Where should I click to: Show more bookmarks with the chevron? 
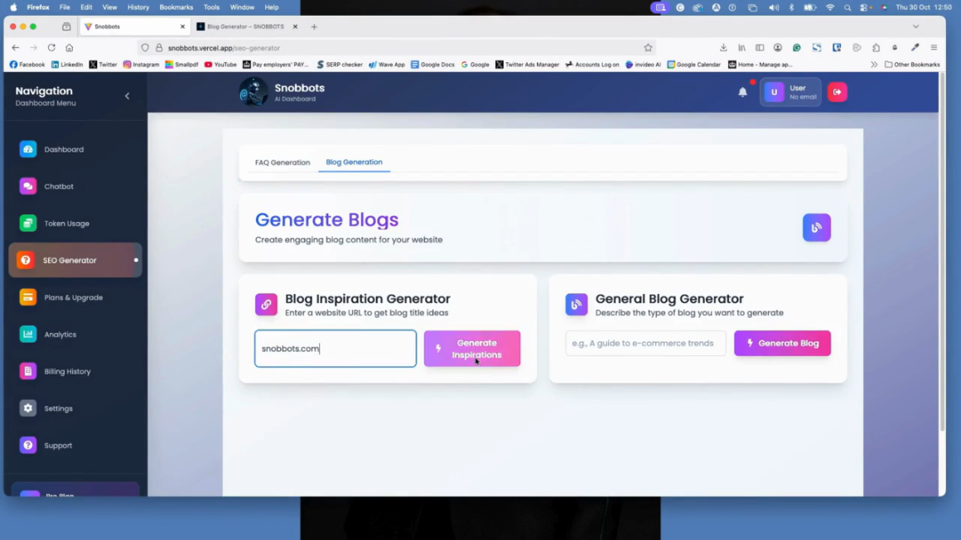pyautogui.click(x=874, y=65)
